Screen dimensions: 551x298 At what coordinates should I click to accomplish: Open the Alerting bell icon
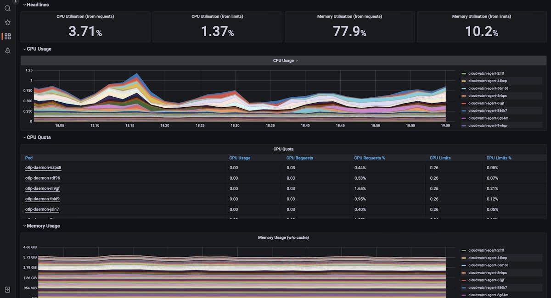[x=7, y=50]
